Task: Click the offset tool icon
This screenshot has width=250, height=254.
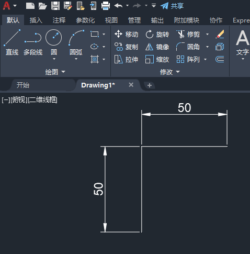Action: click(220, 59)
